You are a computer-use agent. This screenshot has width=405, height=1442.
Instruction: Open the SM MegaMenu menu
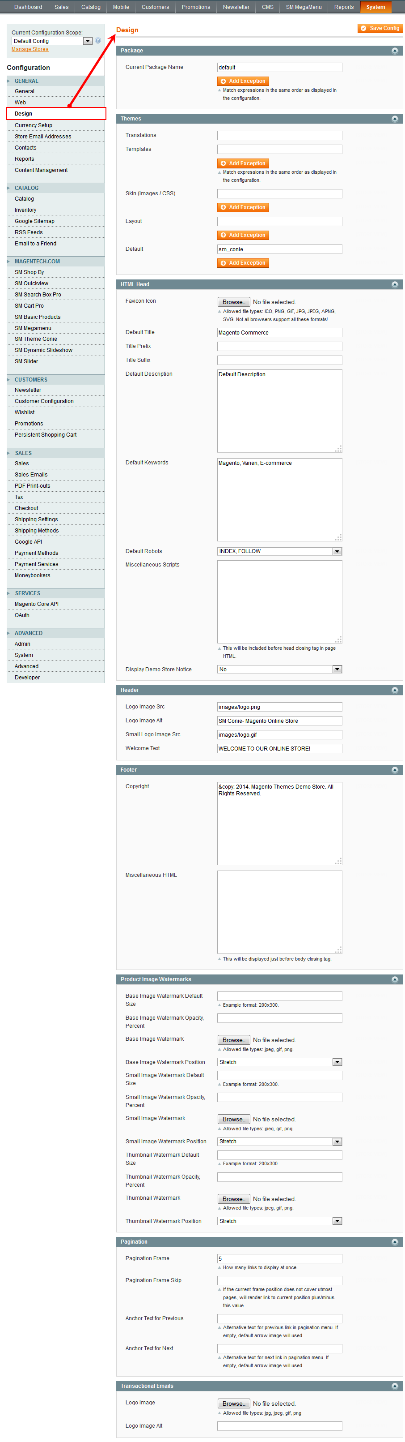[x=304, y=7]
